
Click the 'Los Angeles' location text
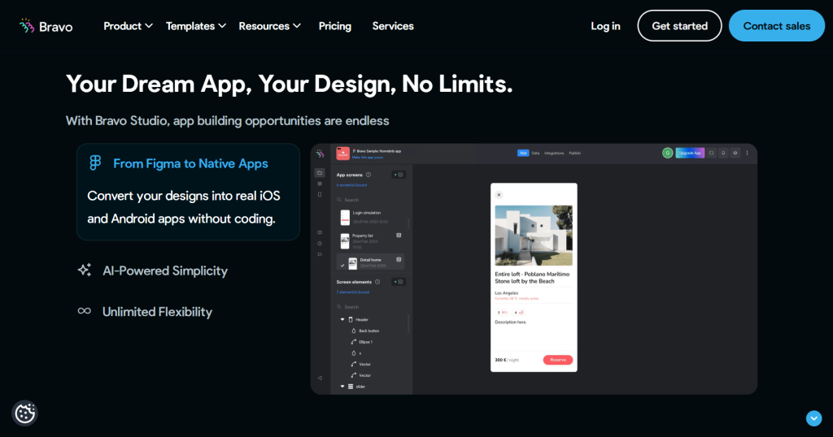[506, 292]
